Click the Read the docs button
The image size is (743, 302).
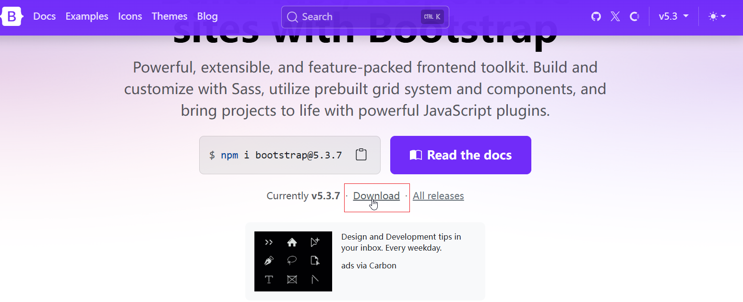pos(461,155)
